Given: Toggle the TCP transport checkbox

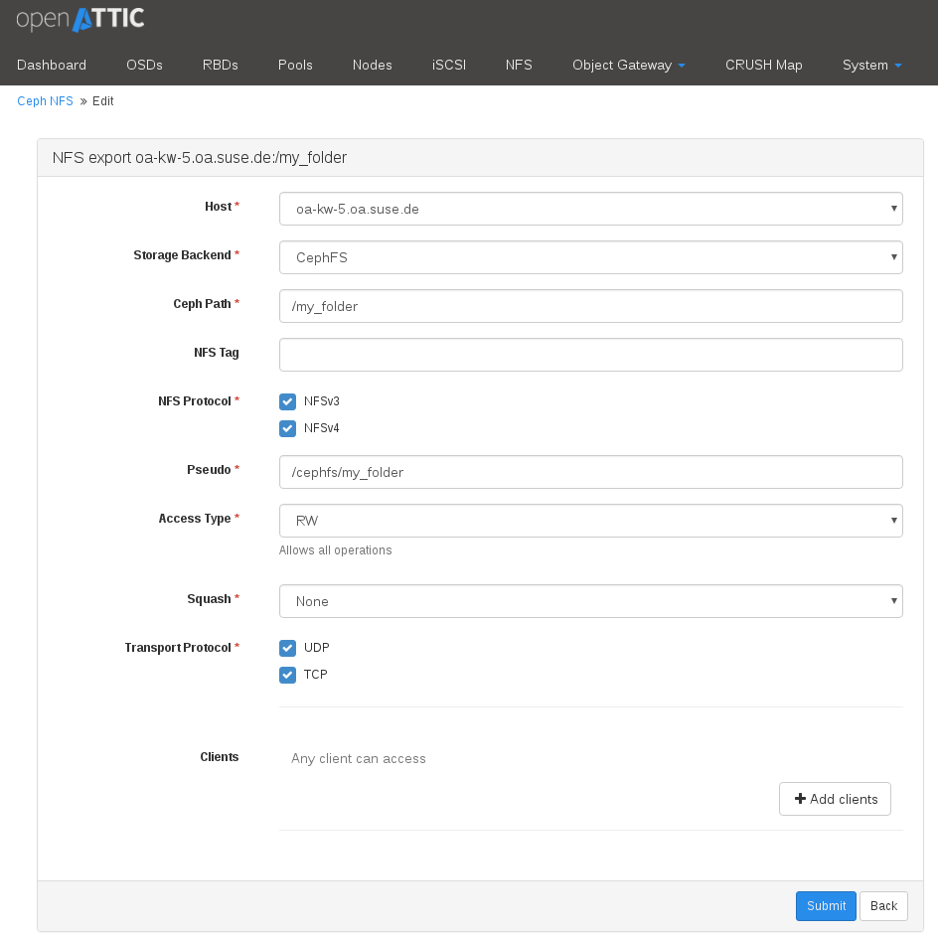Looking at the screenshot, I should point(288,675).
